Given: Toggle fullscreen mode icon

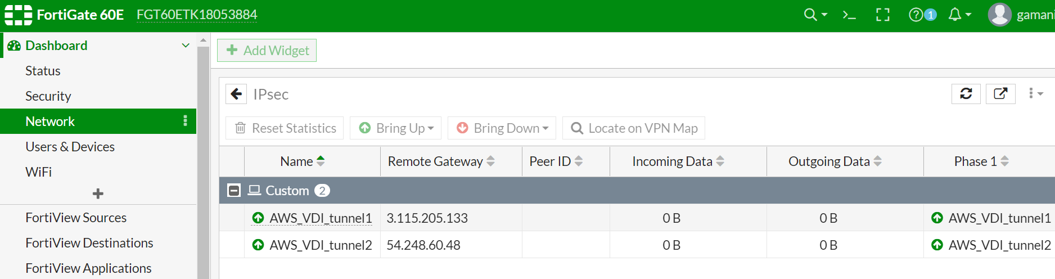Looking at the screenshot, I should [883, 15].
